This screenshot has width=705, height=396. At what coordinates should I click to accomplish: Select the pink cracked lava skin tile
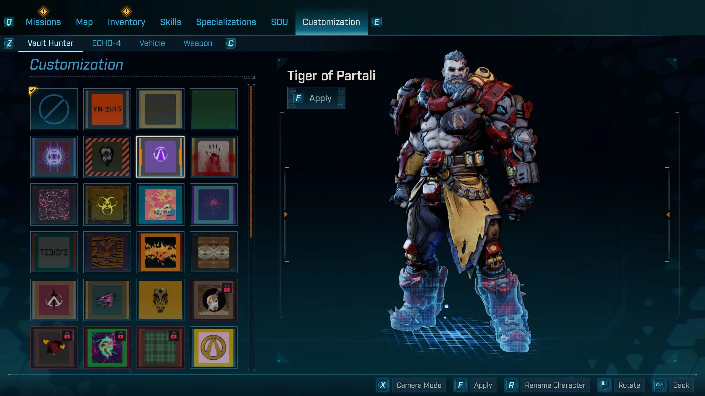[x=54, y=205]
